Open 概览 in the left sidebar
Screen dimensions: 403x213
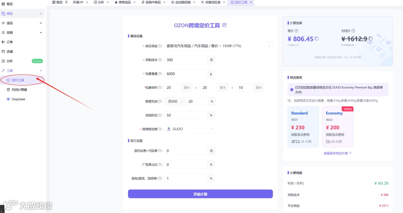click(22, 4)
